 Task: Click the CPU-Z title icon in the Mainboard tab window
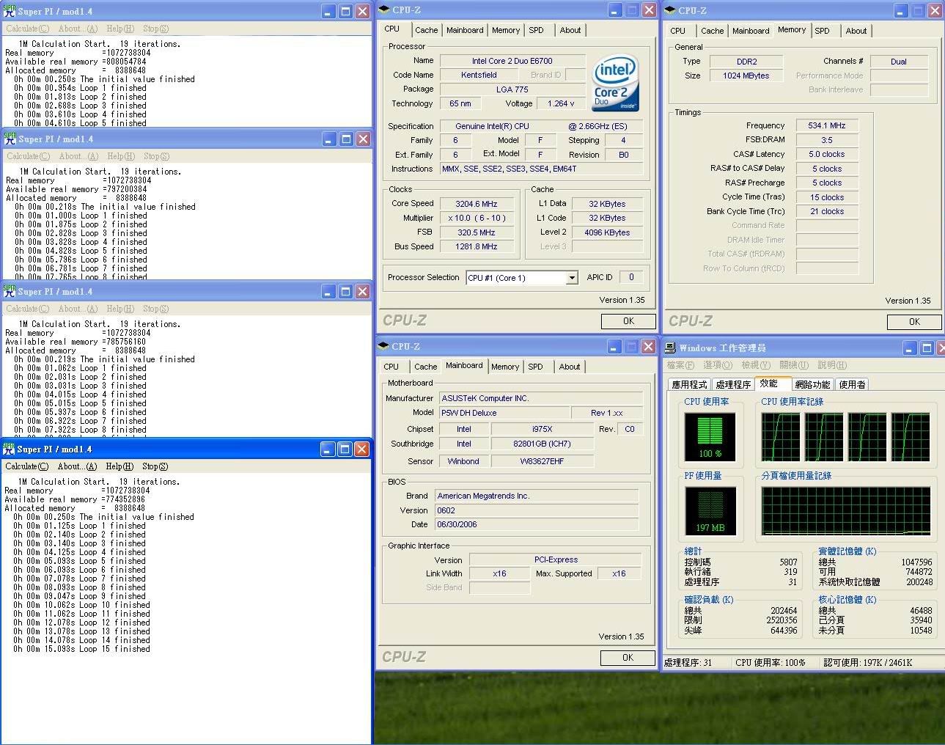(383, 346)
